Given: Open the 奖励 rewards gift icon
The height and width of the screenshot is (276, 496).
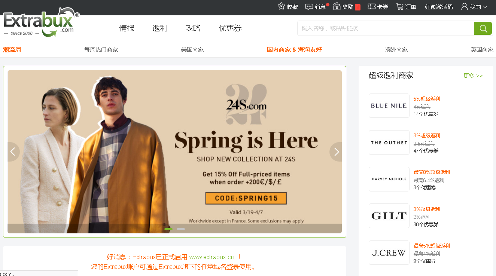Looking at the screenshot, I should point(337,6).
